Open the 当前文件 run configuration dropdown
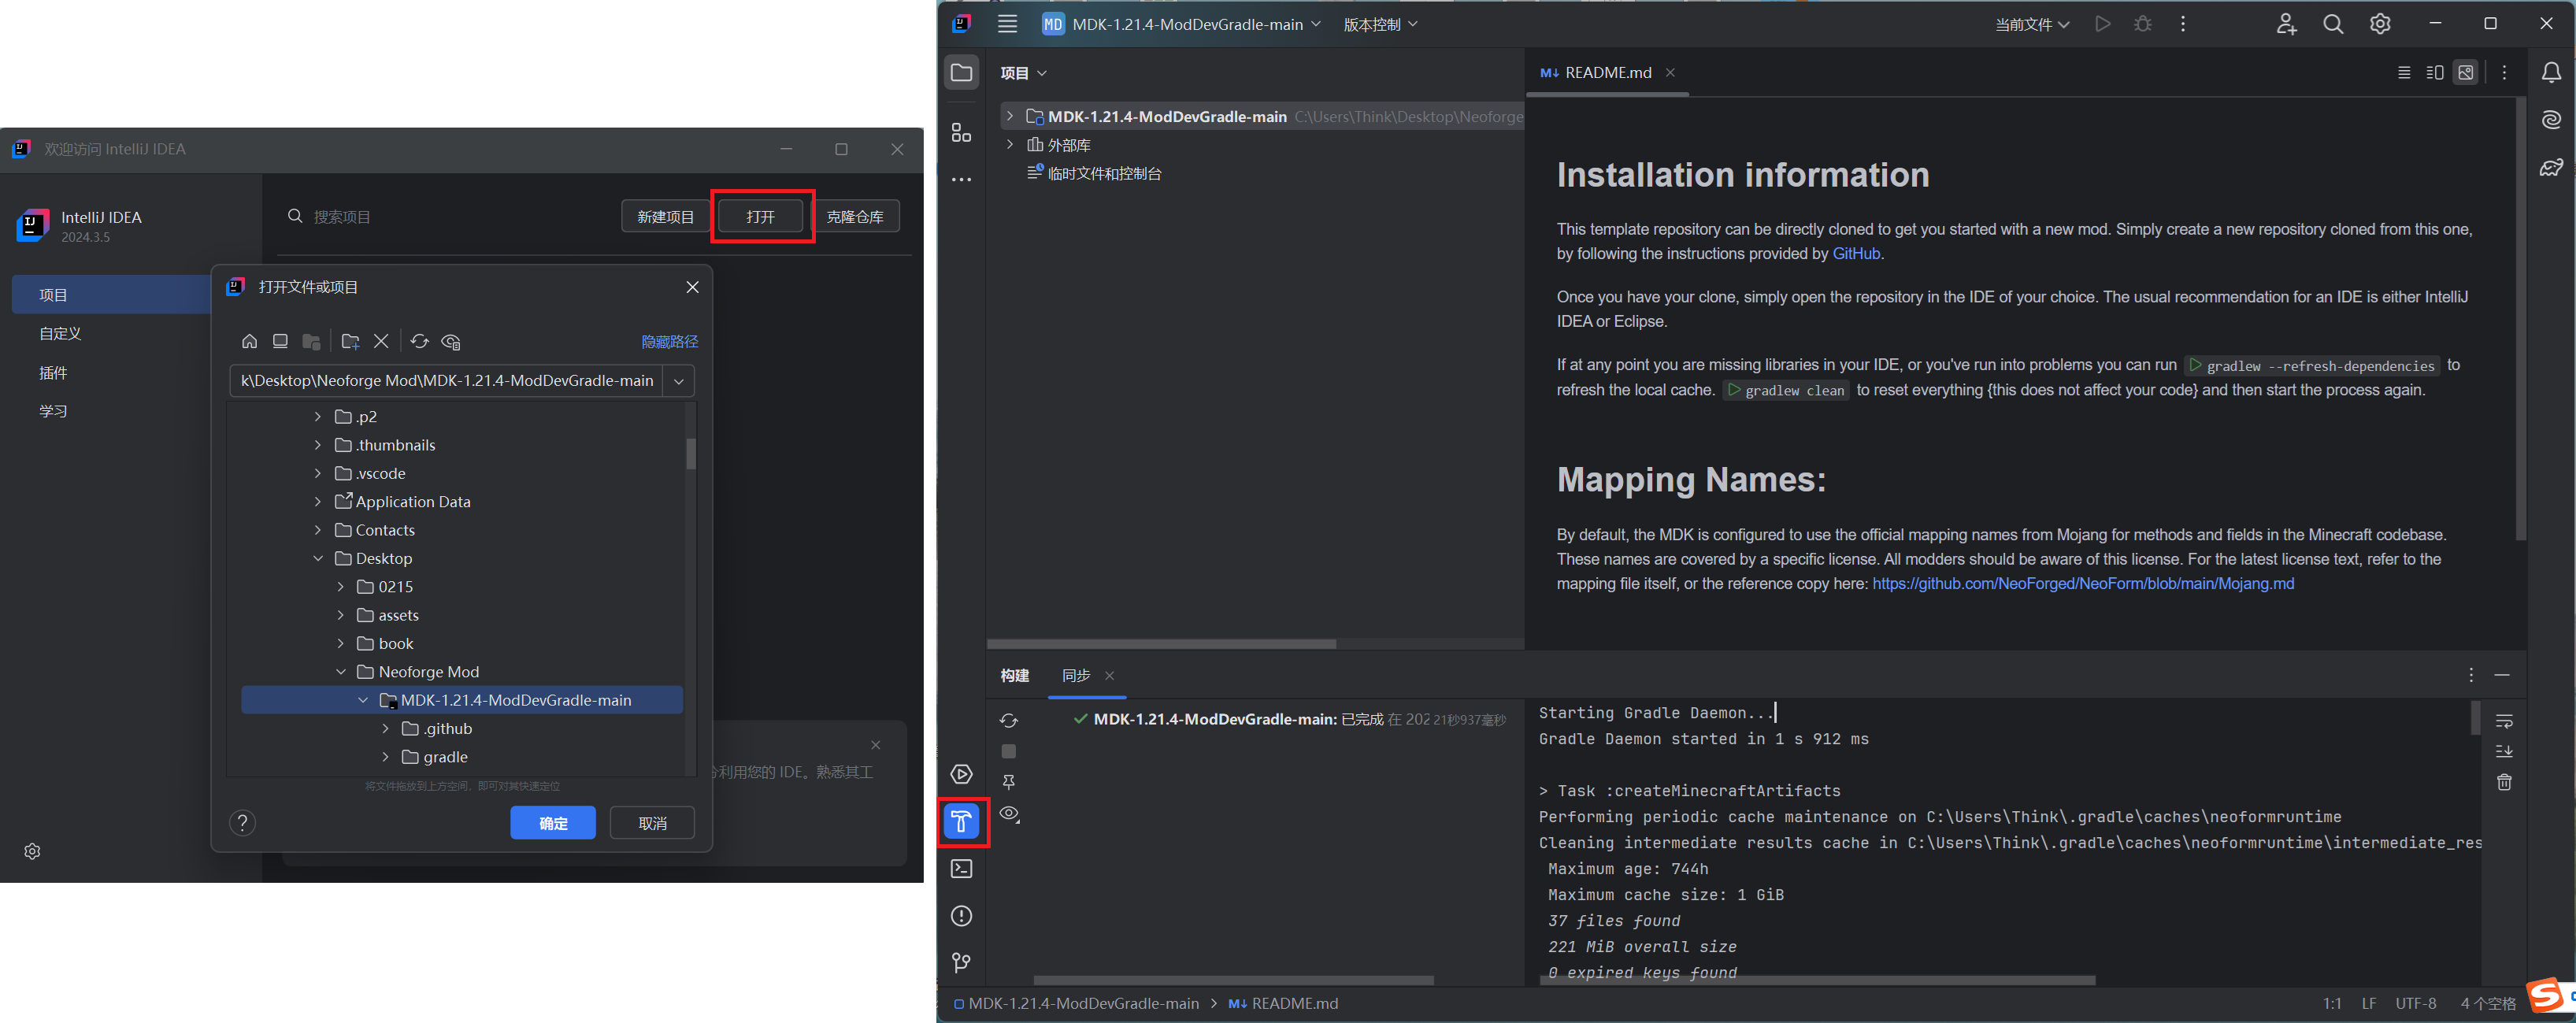The height and width of the screenshot is (1023, 2576). pos(2032,24)
